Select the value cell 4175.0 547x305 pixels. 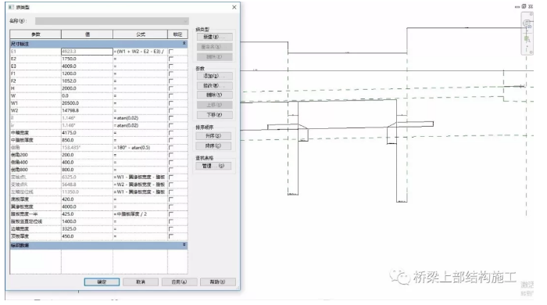pyautogui.click(x=87, y=133)
